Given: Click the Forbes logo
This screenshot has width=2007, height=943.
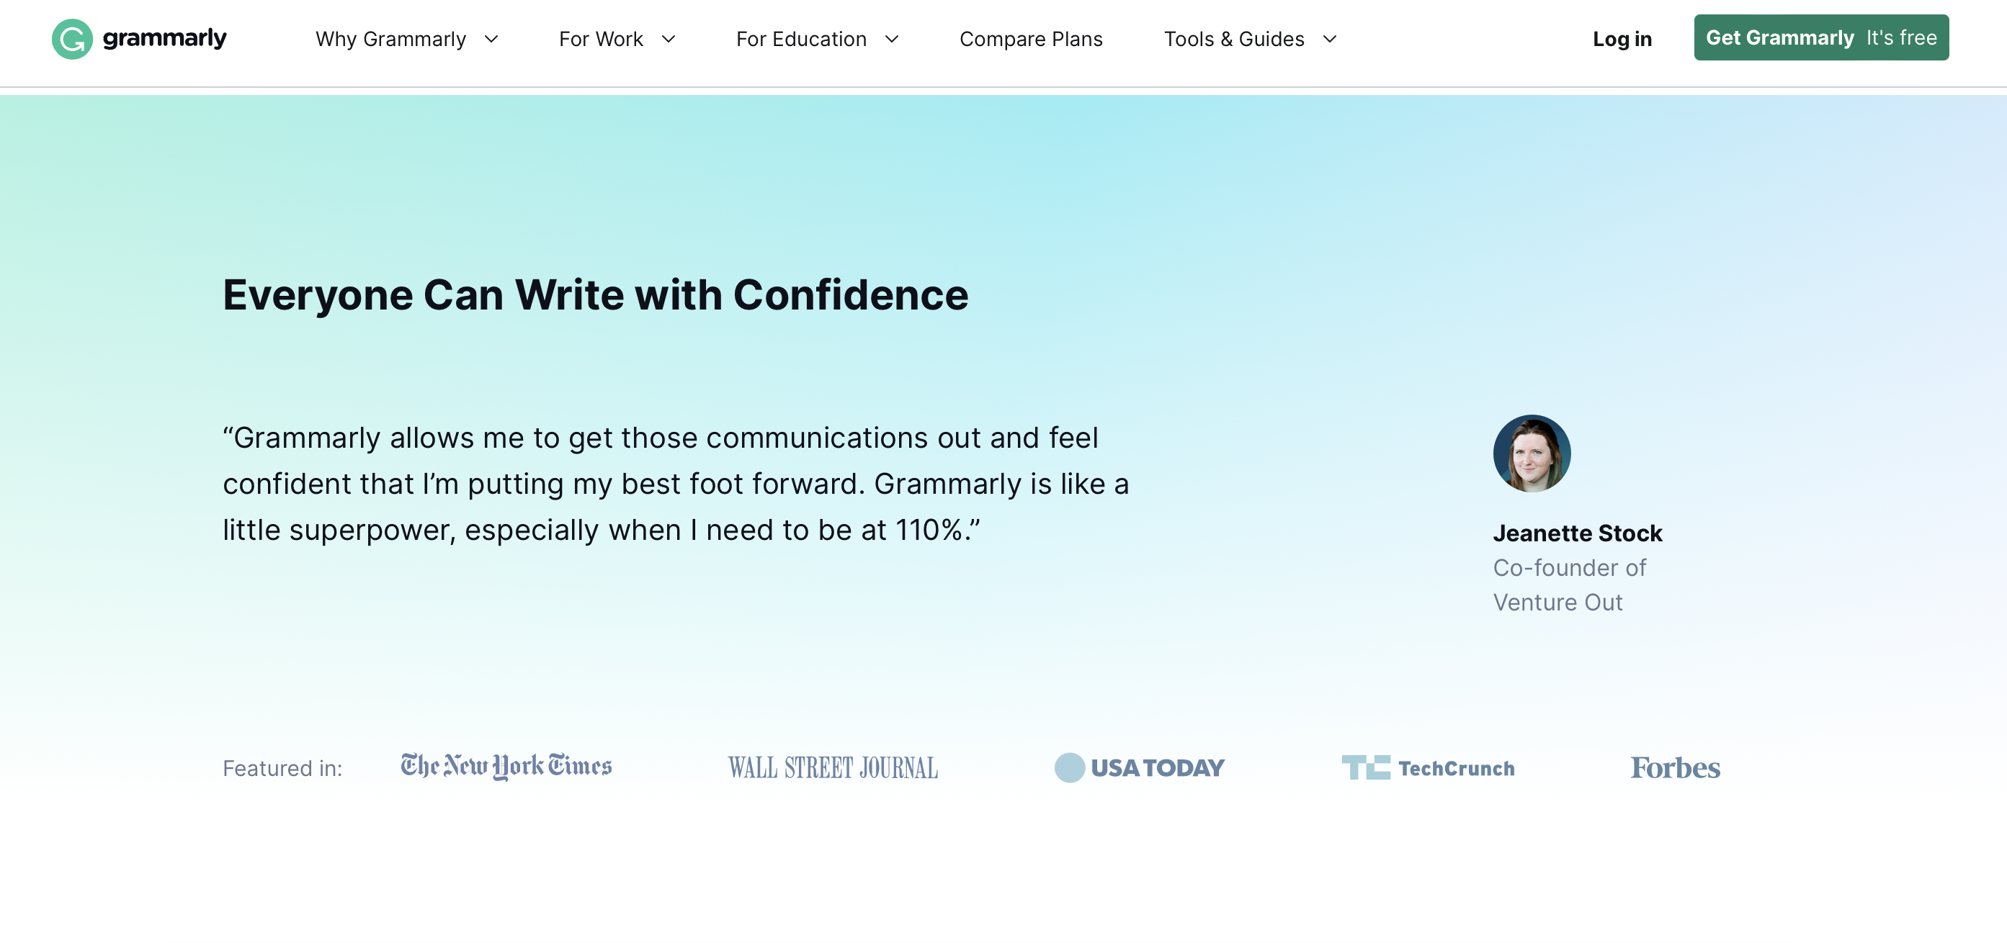Looking at the screenshot, I should (1675, 768).
